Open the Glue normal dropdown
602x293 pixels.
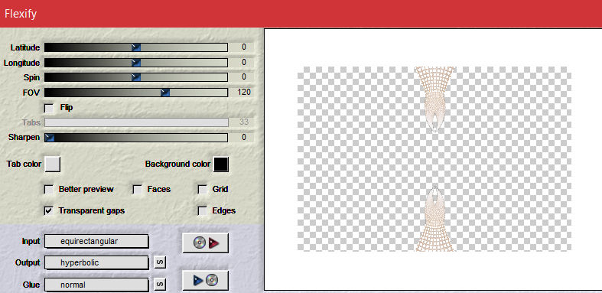coord(96,285)
